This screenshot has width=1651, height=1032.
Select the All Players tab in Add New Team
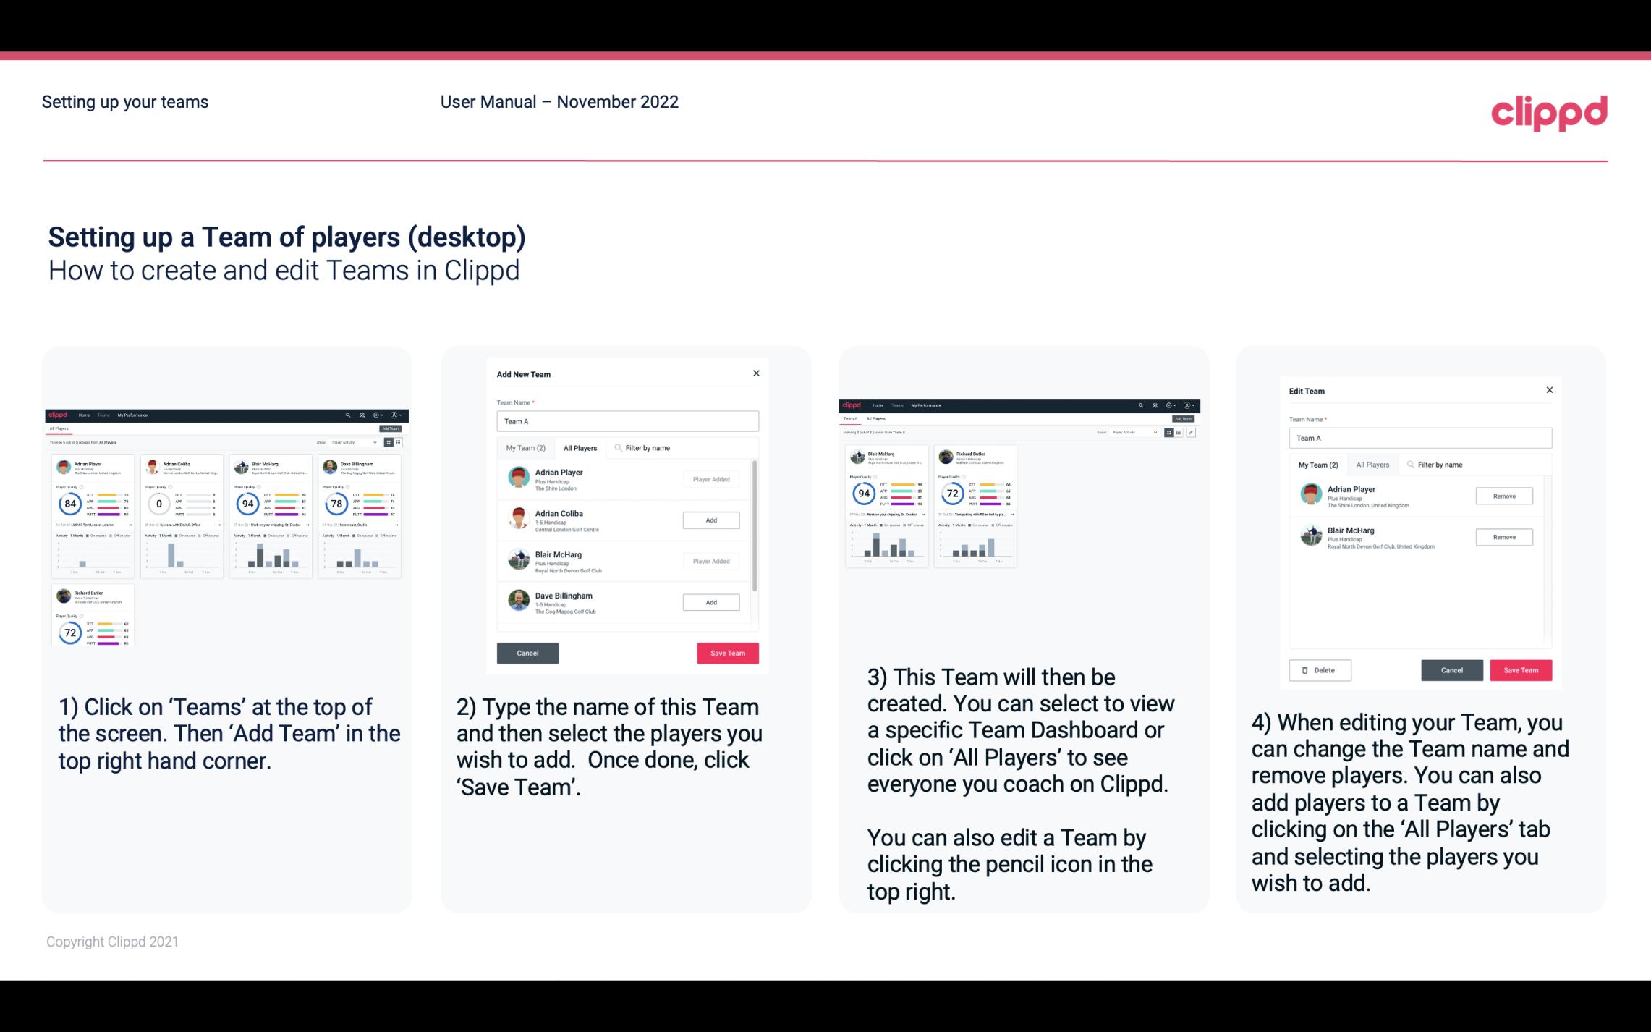[x=582, y=448]
